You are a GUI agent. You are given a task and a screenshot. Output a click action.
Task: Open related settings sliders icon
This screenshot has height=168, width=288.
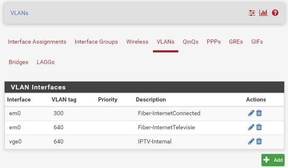click(x=252, y=13)
